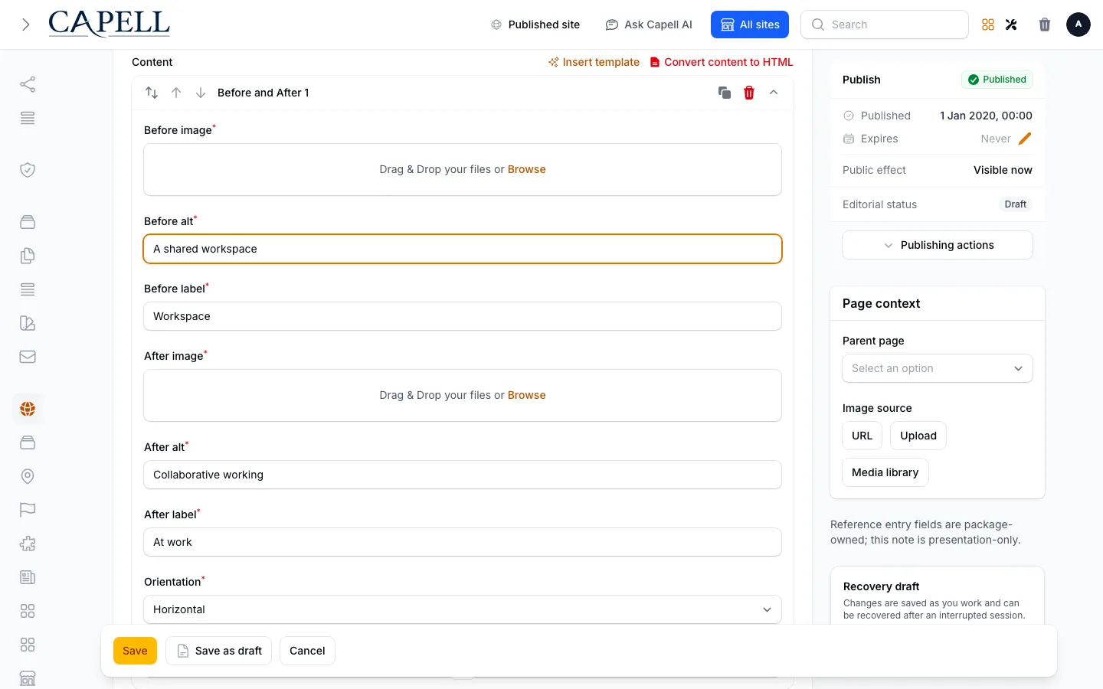The image size is (1103, 689).
Task: Click the yellow Save button
Action: pos(135,651)
